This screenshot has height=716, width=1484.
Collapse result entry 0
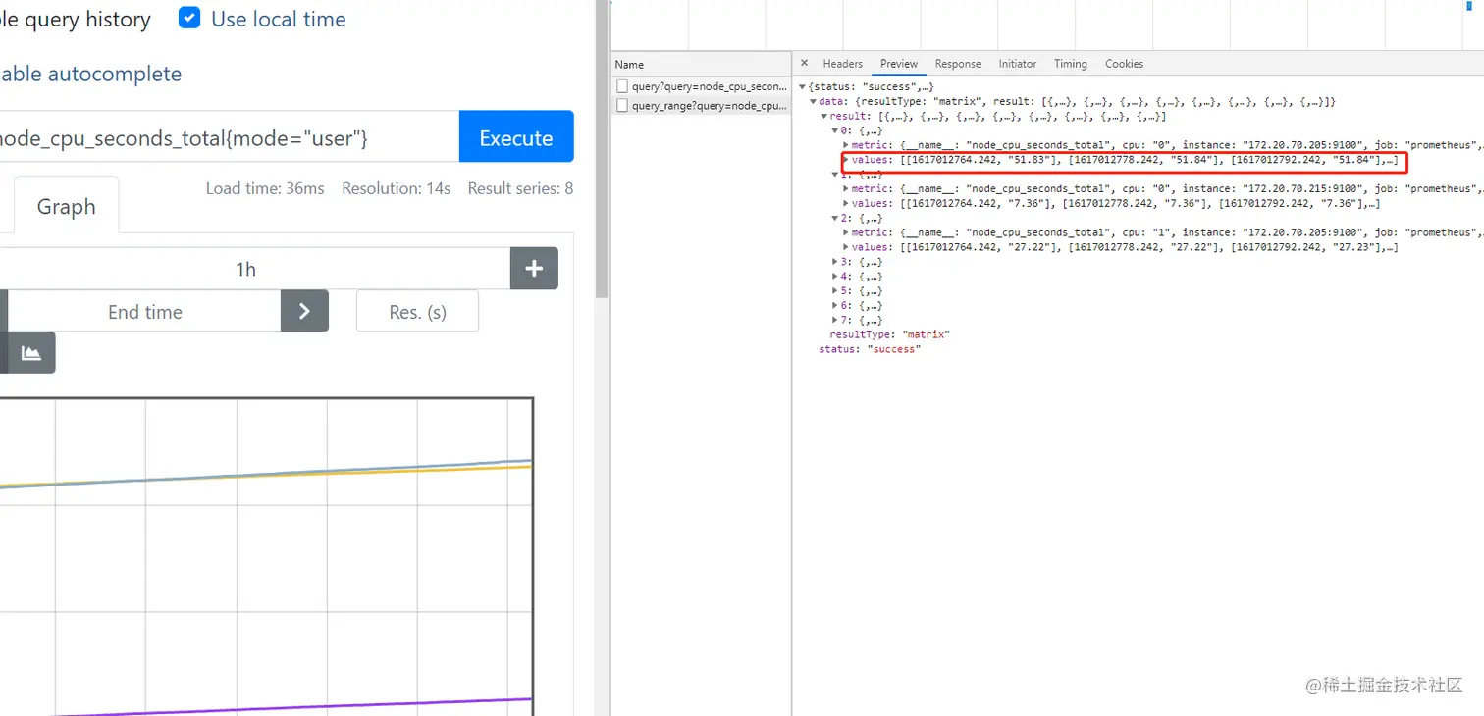[x=835, y=130]
